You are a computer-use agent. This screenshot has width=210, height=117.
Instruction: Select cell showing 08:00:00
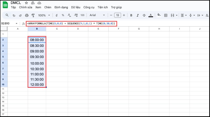tap(37, 40)
